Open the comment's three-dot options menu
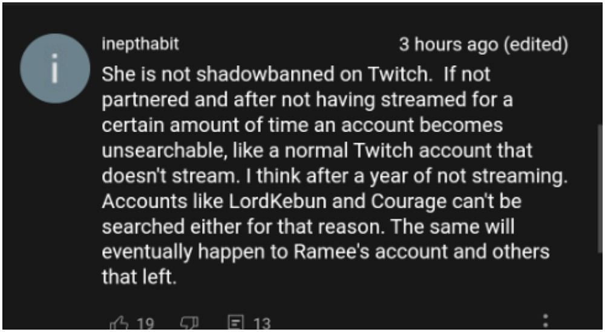 point(546,321)
